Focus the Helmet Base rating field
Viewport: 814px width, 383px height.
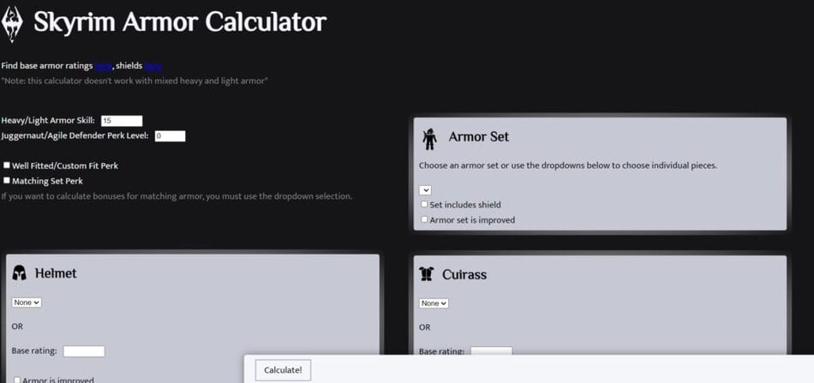(84, 351)
